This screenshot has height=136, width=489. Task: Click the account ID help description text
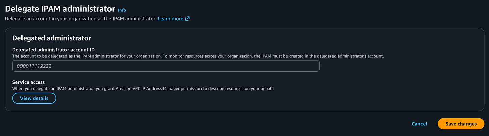(198, 56)
